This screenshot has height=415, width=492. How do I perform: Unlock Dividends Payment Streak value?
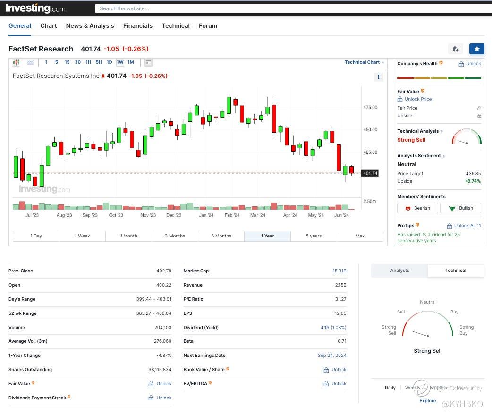pyautogui.click(x=160, y=398)
